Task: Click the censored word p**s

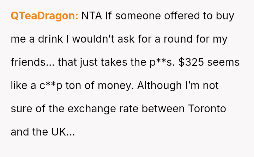Action: pos(162,62)
